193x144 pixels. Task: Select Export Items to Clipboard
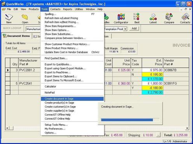coord(72,76)
